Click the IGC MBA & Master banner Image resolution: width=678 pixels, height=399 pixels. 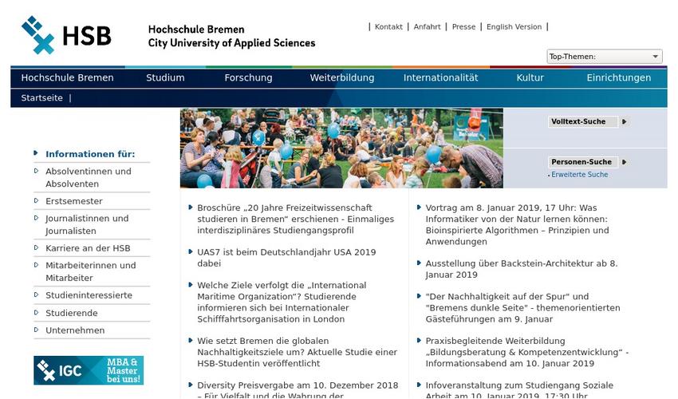pyautogui.click(x=89, y=370)
